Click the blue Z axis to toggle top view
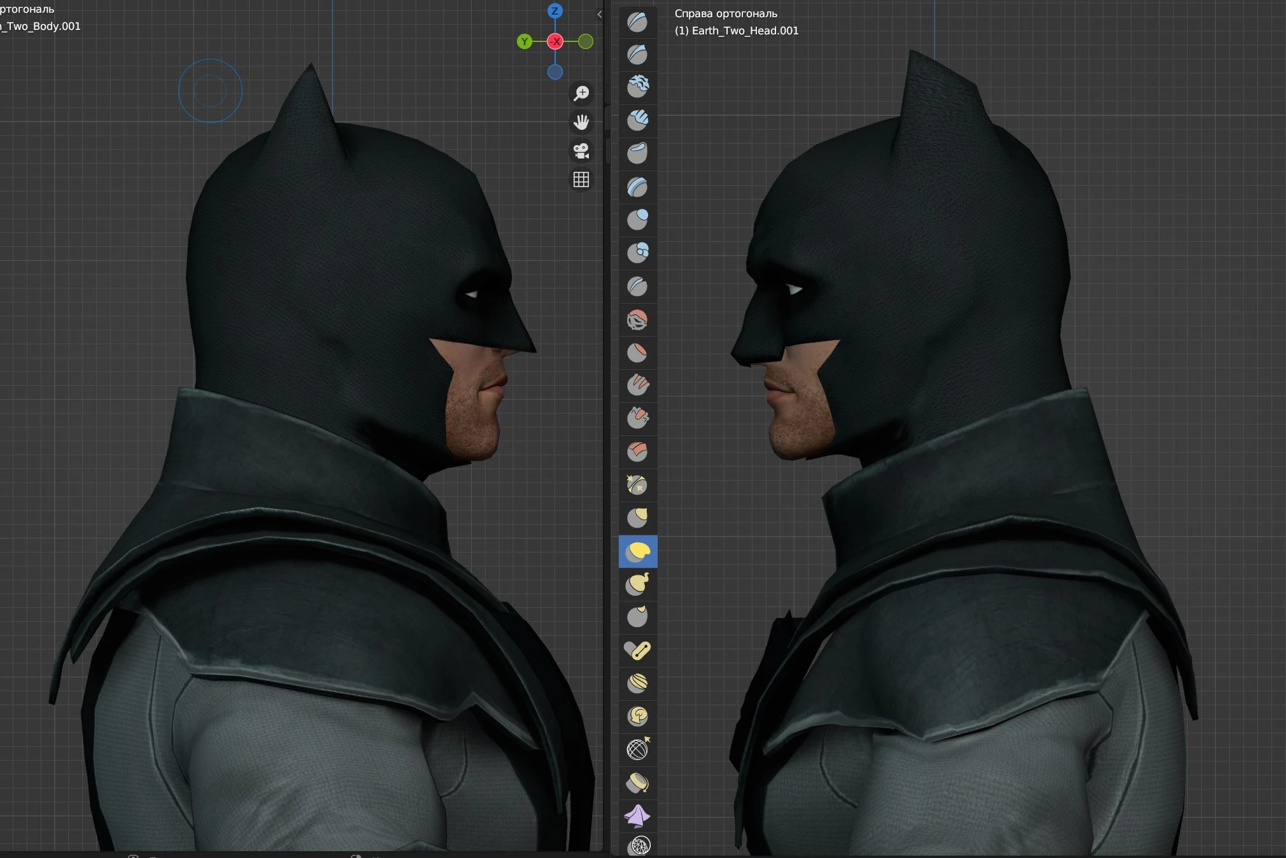The width and height of the screenshot is (1286, 858). click(555, 11)
